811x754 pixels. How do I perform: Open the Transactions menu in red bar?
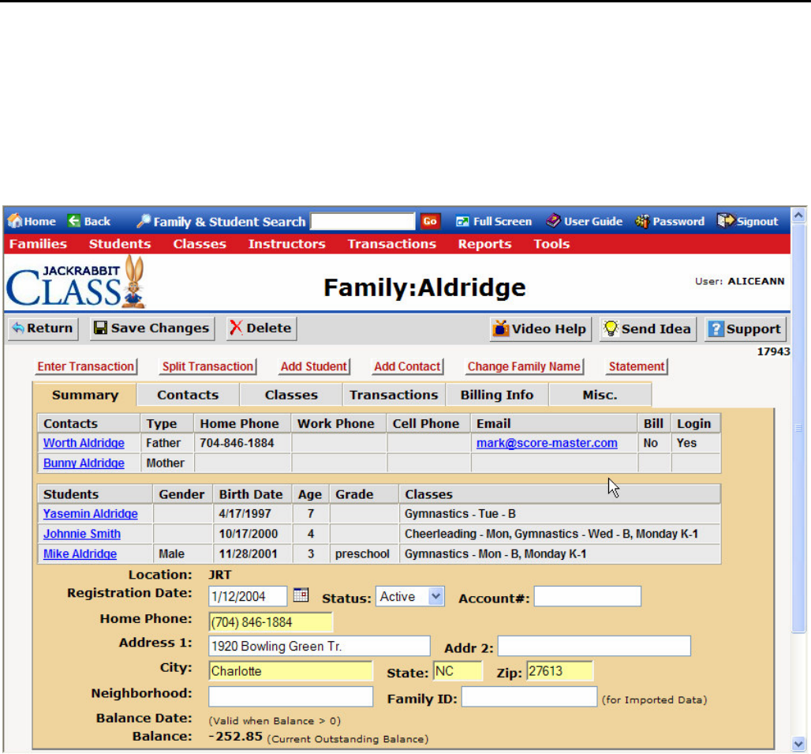391,244
